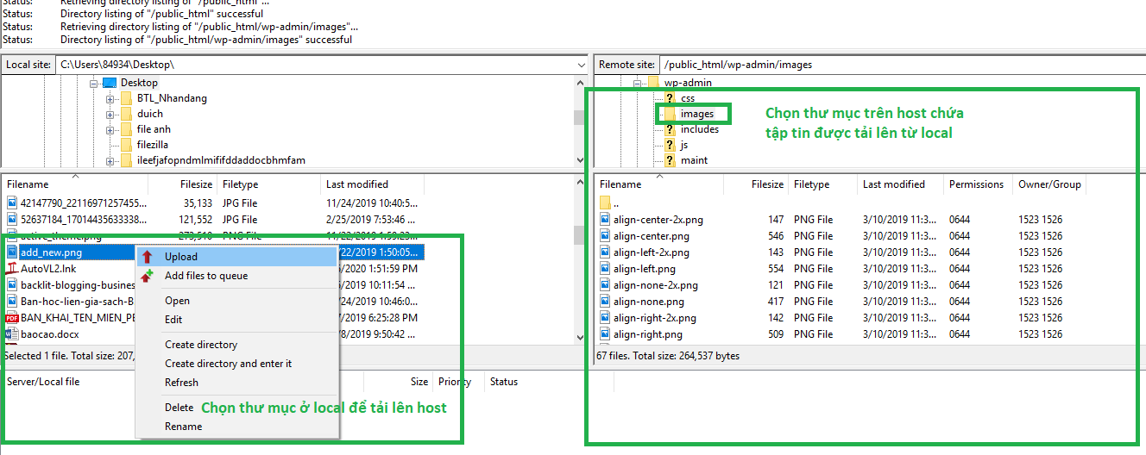The width and height of the screenshot is (1146, 455).
Task: Click the align-right.png file icon
Action: point(605,334)
